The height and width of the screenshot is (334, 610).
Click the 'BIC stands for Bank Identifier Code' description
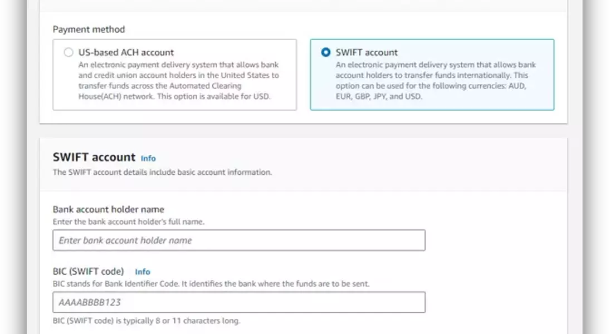[x=211, y=284]
